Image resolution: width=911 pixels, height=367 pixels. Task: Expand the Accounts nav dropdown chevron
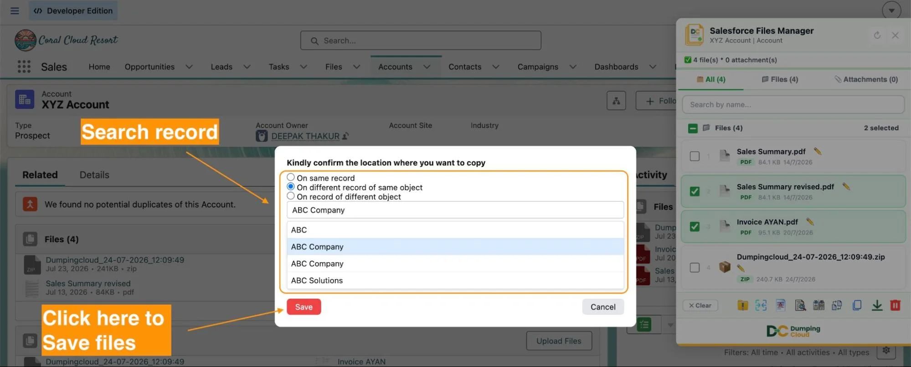[427, 67]
